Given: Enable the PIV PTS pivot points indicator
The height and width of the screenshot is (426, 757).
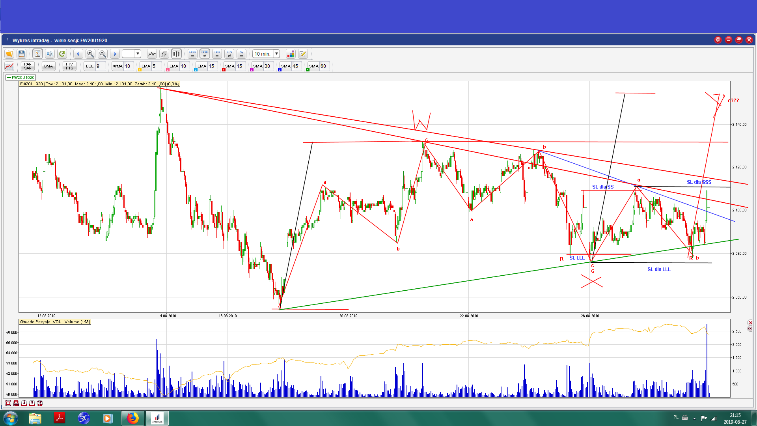Looking at the screenshot, I should point(69,66).
